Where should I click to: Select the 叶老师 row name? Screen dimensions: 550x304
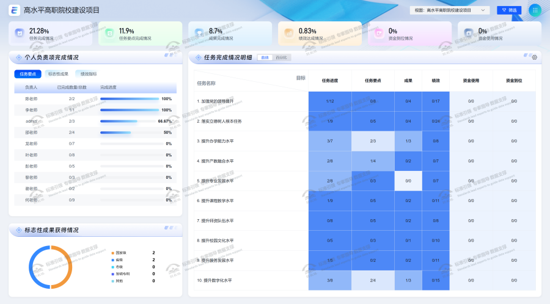31,155
